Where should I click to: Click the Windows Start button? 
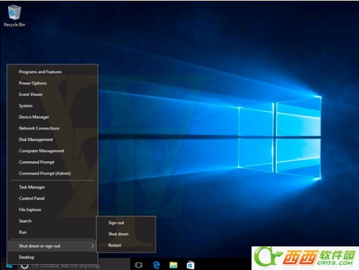pos(9,266)
